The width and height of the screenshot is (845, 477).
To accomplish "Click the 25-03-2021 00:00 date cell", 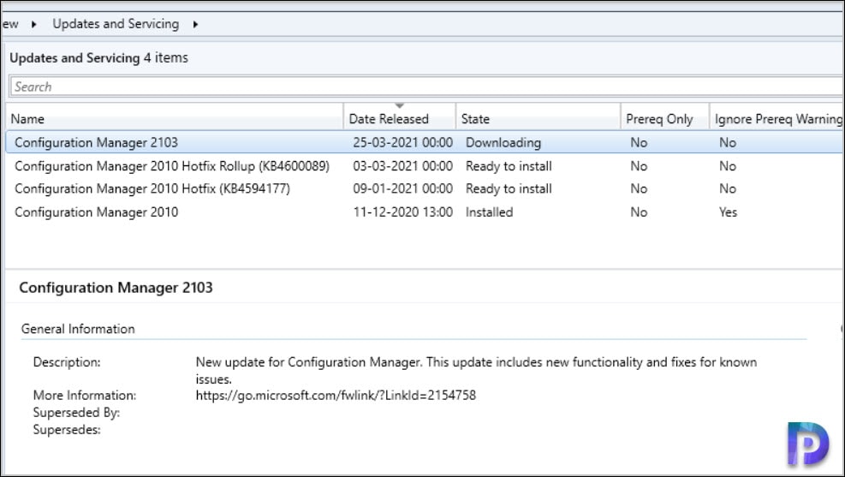I will 402,142.
